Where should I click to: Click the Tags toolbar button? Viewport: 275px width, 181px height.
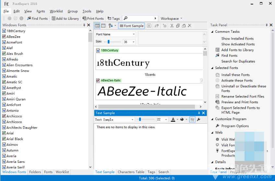tap(114, 18)
